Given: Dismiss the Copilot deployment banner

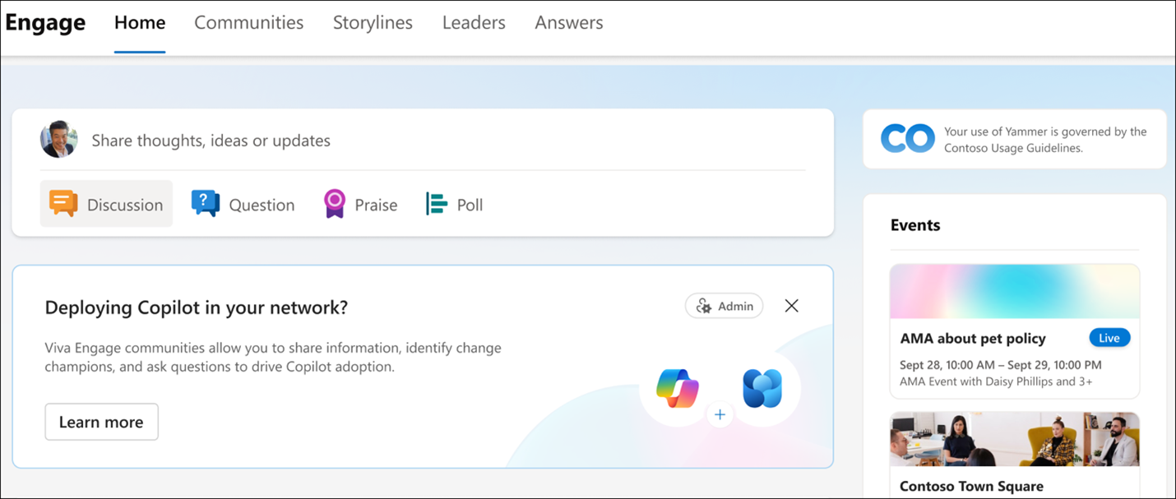Looking at the screenshot, I should 791,305.
